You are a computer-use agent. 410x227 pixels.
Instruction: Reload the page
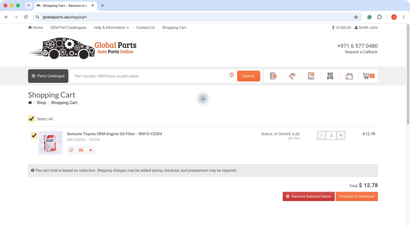point(26,17)
